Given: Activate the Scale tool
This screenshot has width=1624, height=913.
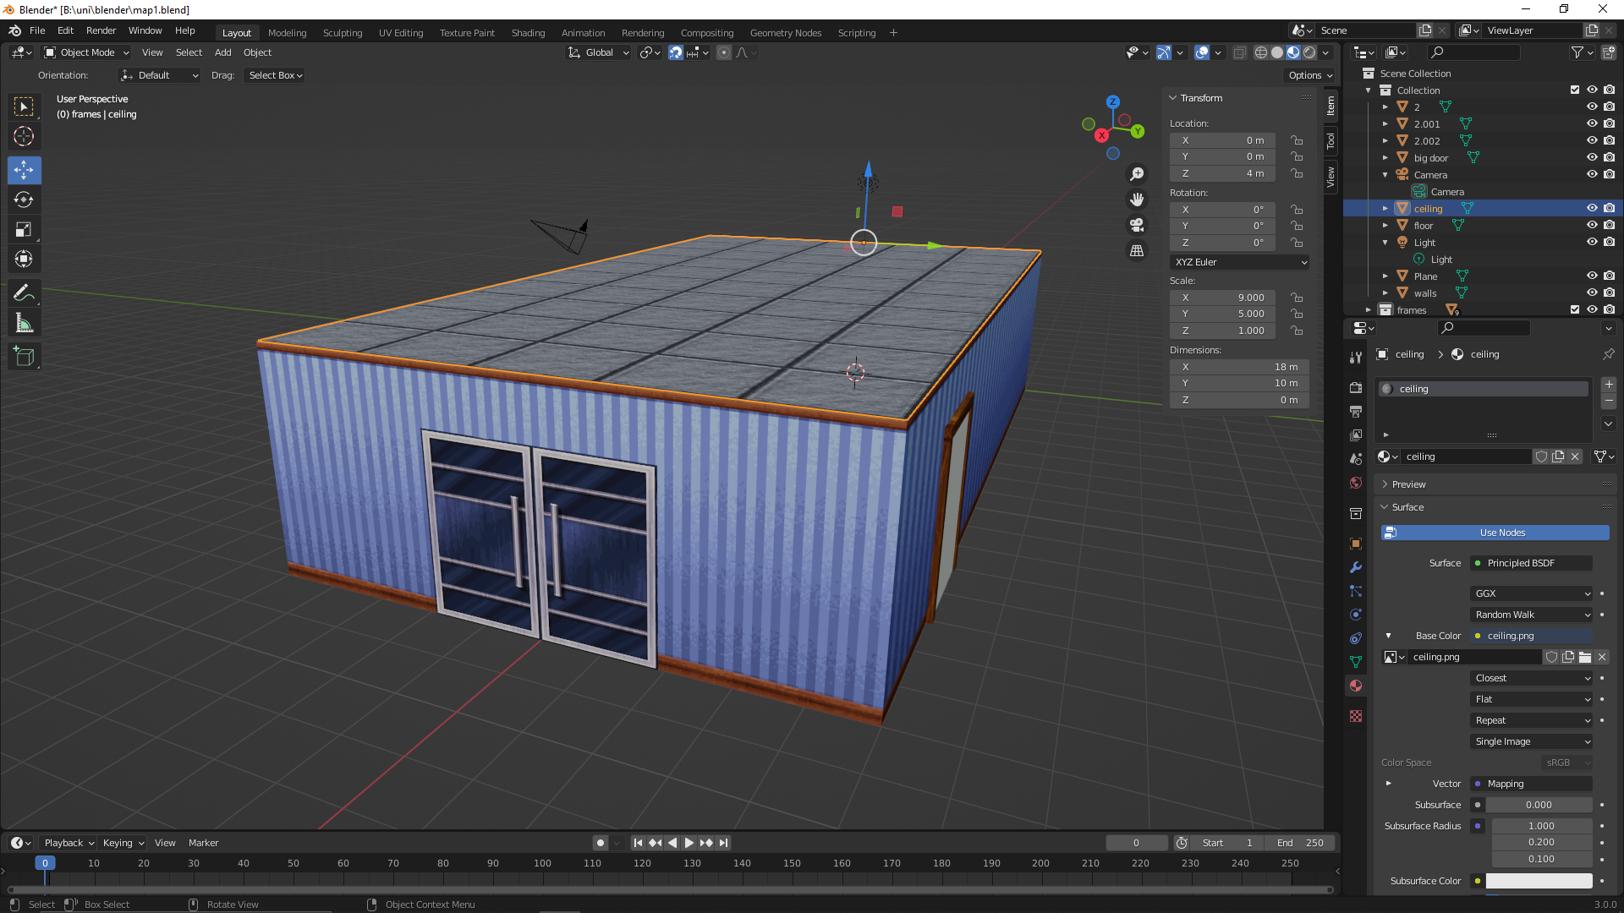Looking at the screenshot, I should point(24,229).
